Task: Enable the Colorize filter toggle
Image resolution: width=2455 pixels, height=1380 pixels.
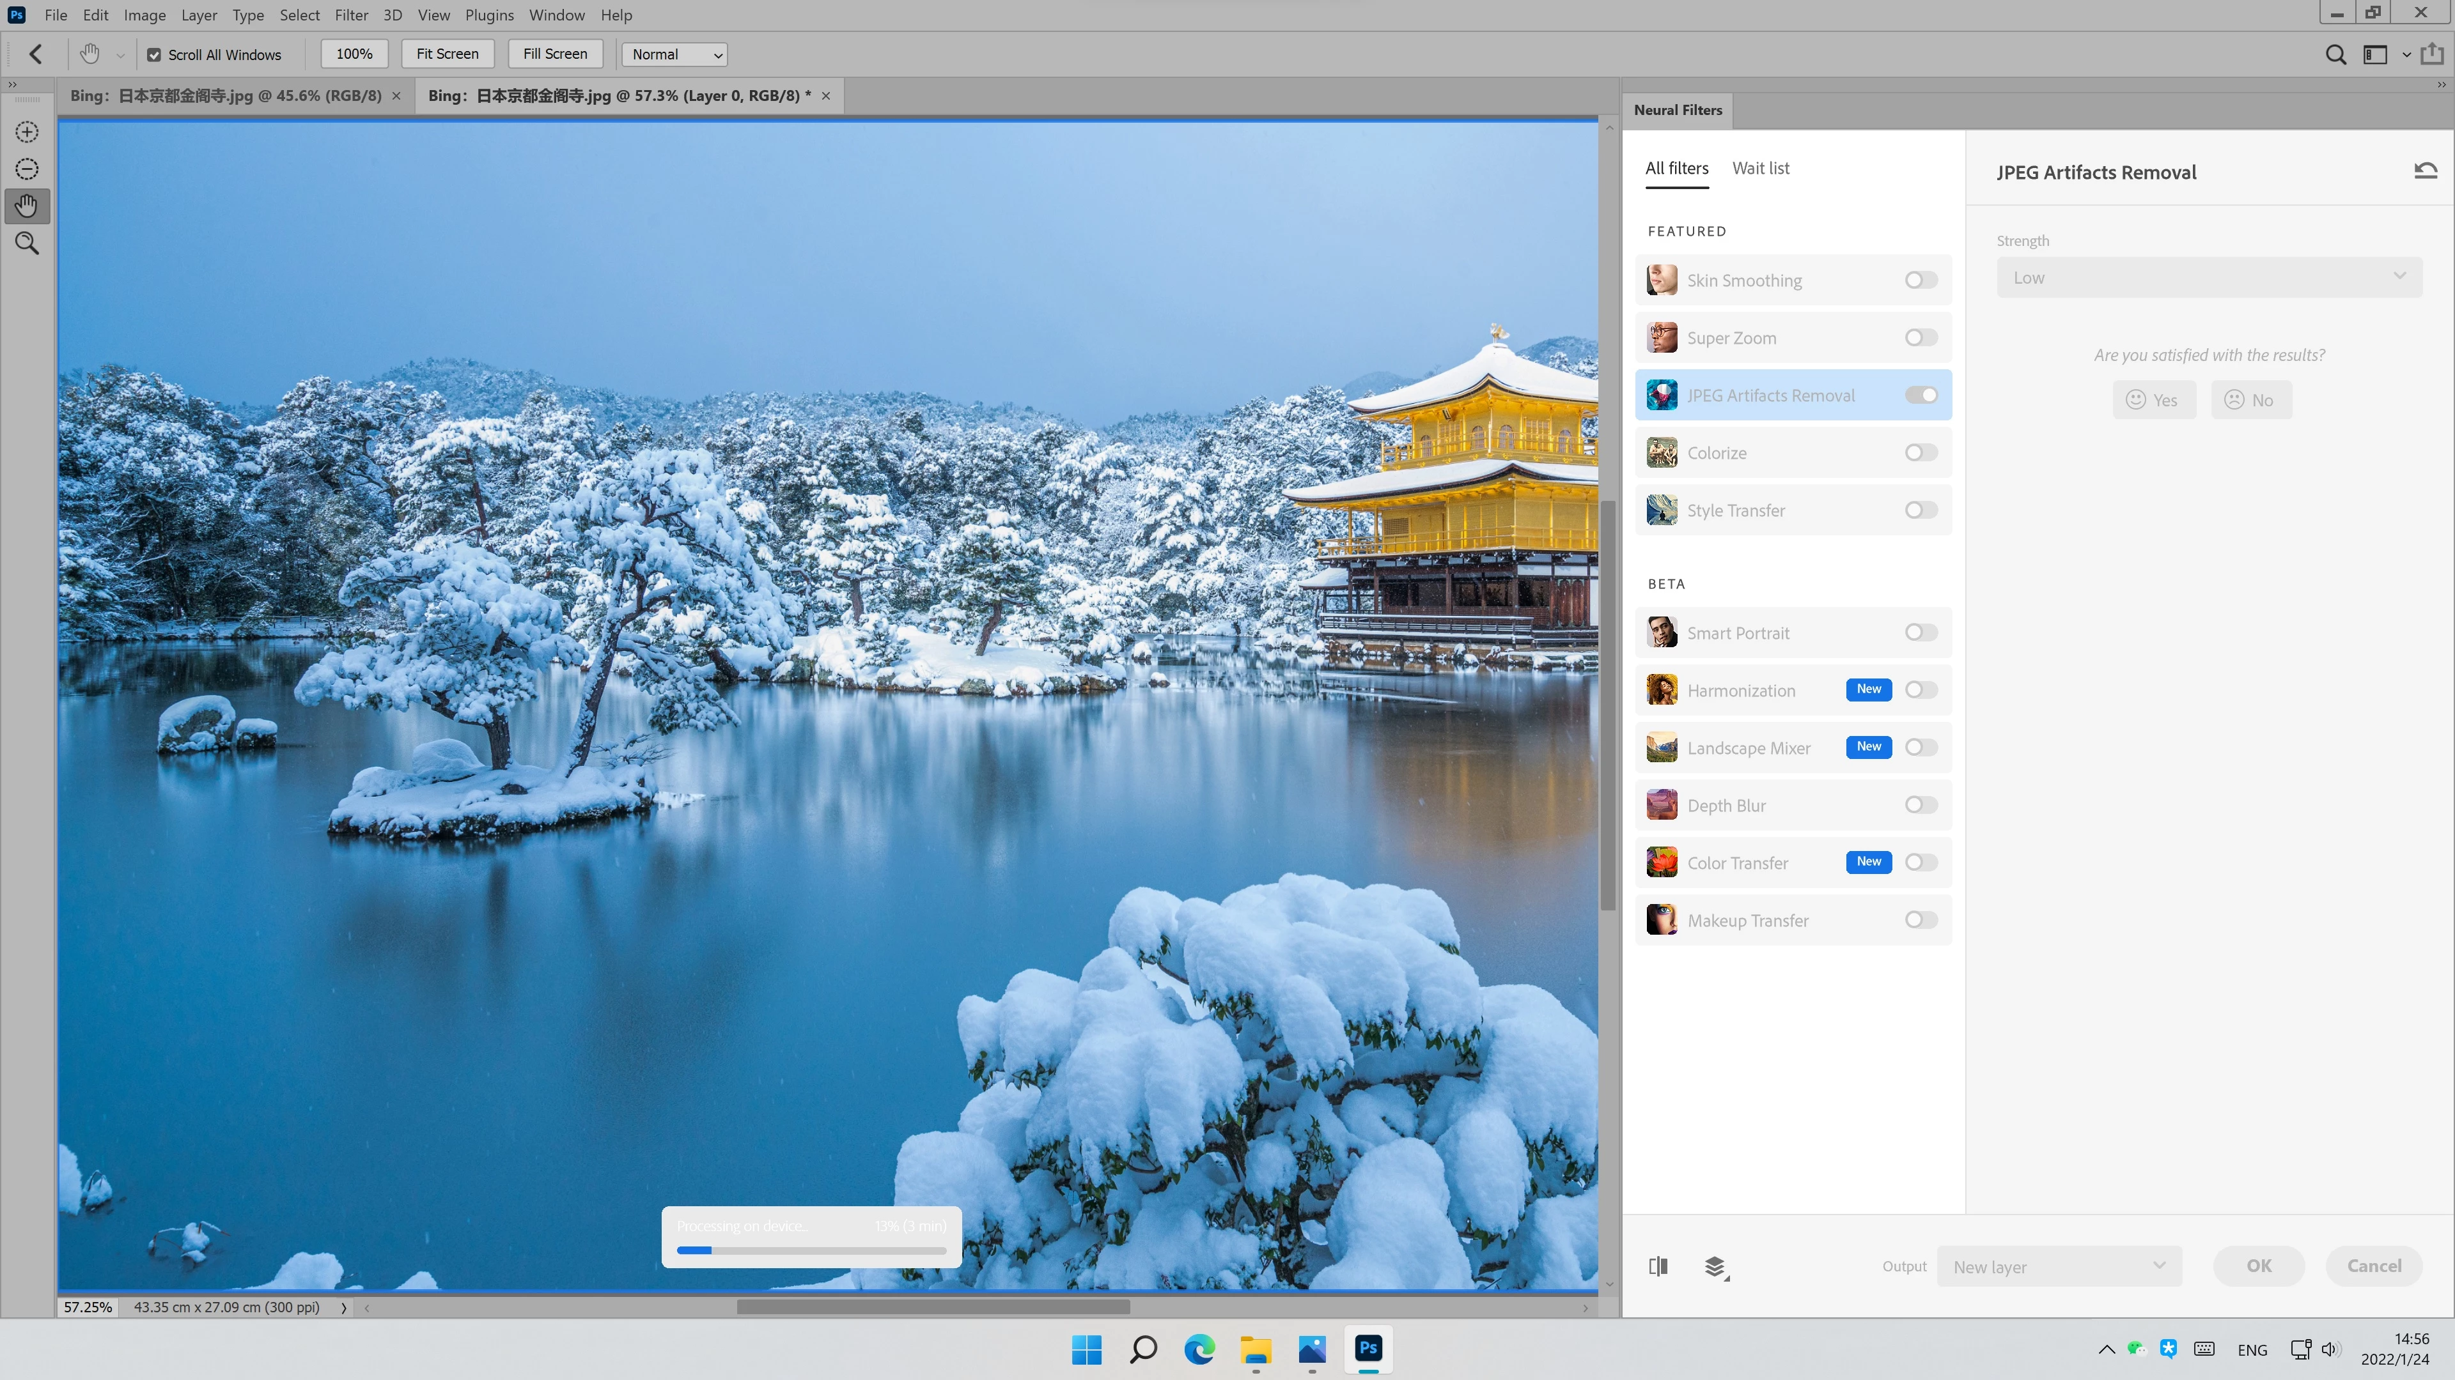Action: tap(1921, 452)
